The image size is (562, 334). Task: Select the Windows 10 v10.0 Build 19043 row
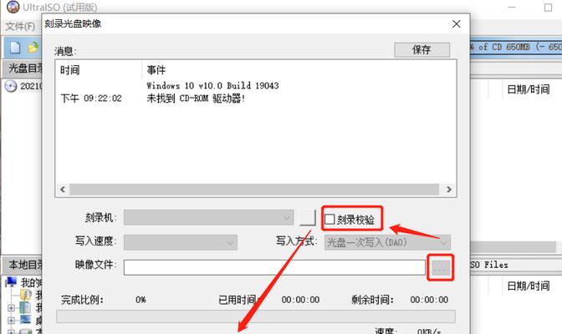(x=212, y=85)
